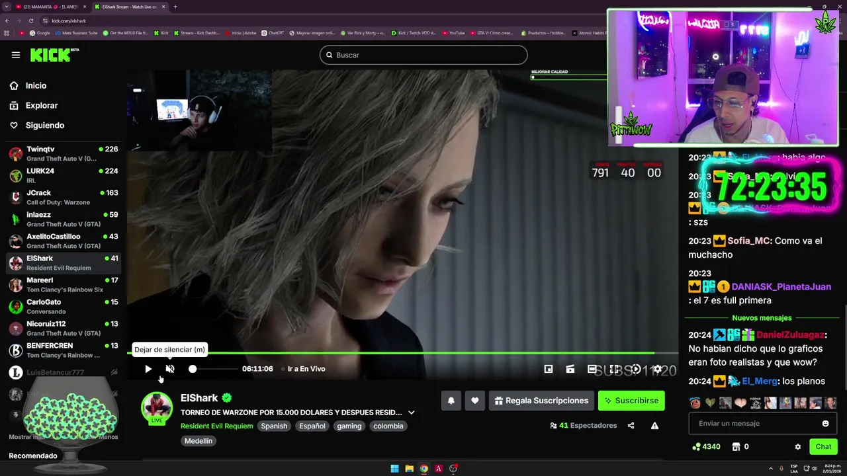Open chat settings gear icon

pos(798,447)
